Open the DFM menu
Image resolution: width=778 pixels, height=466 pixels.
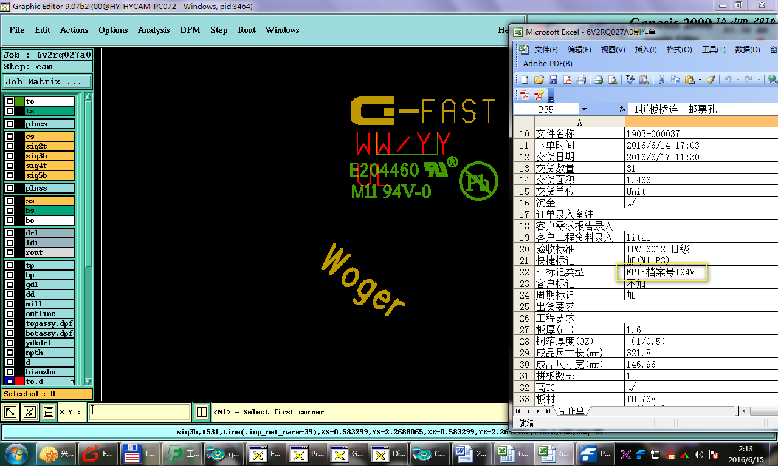(x=190, y=30)
